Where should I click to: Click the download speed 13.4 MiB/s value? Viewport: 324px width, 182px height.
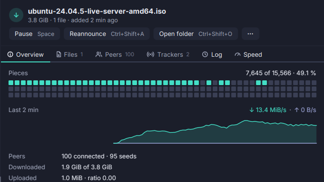click(x=268, y=110)
